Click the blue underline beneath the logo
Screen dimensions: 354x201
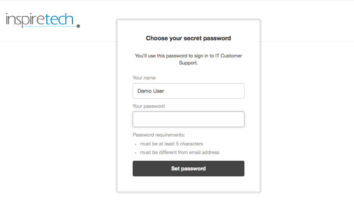(x=50, y=26)
